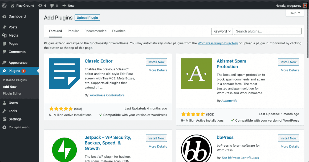Open Comments from the sidebar icon

coord(5,52)
